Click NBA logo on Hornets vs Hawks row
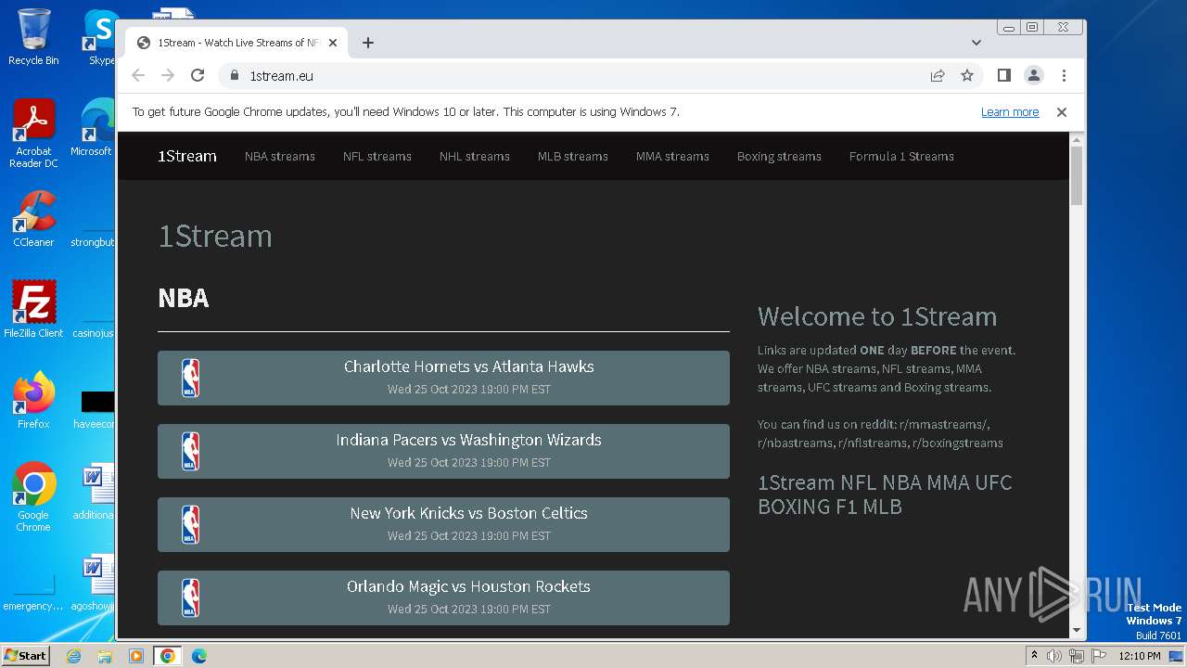Screen dimensions: 1187x668 (190, 378)
